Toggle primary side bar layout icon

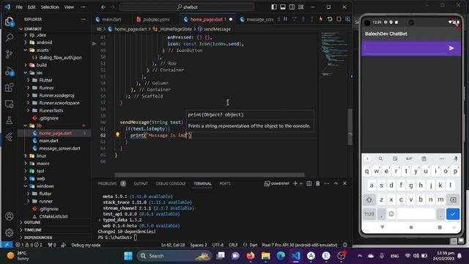tap(274, 7)
